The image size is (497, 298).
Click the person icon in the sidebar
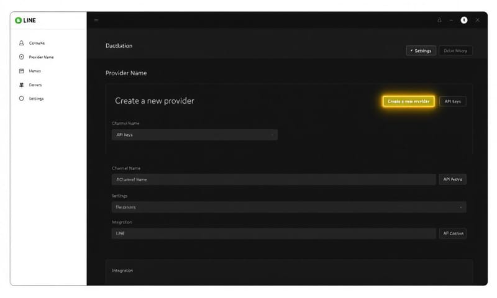point(22,43)
